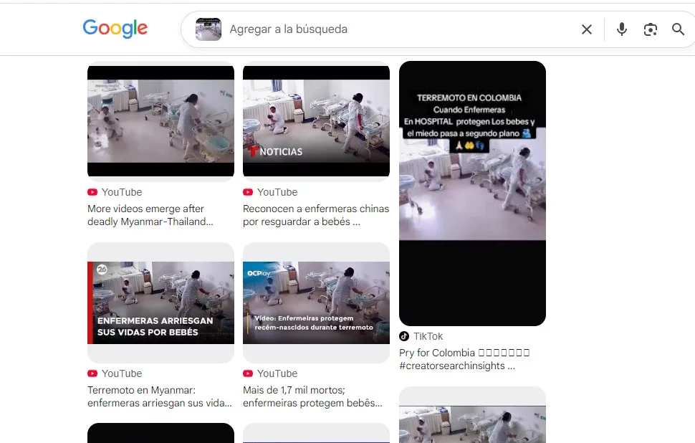The width and height of the screenshot is (695, 443).
Task: Click 'Terremoto en Myanmar: enfermeras arriesgan' title
Action: point(160,396)
